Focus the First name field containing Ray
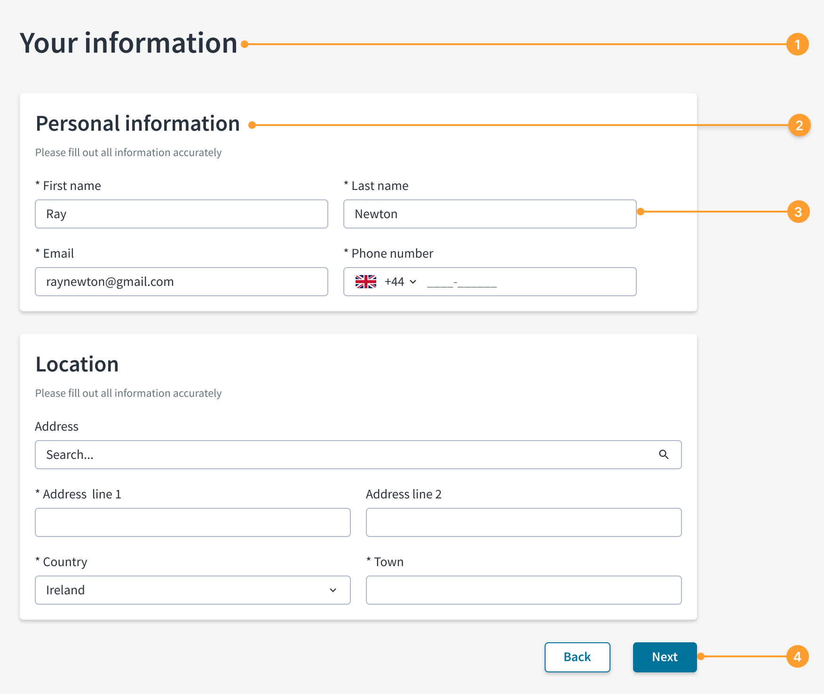 (x=182, y=214)
